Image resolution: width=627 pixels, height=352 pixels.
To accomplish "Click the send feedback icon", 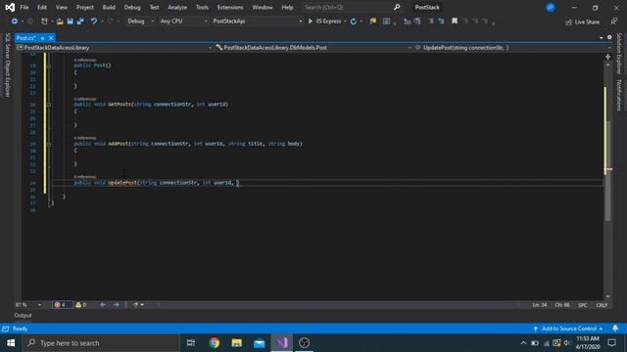I will [614, 22].
